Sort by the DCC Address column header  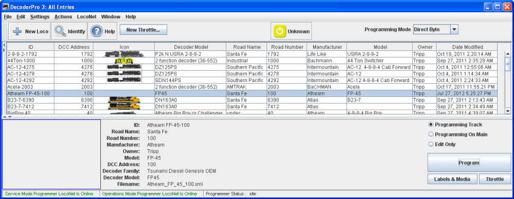pos(74,47)
